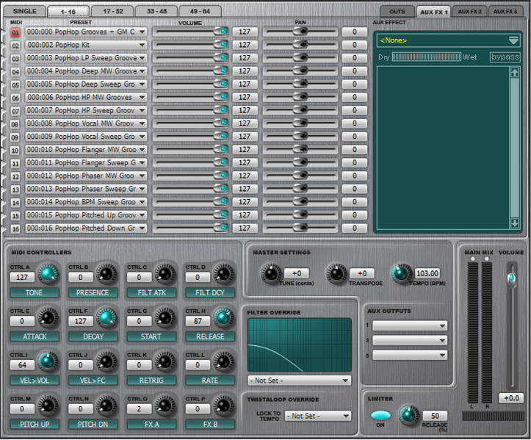Select MIDI channel 08 button

coord(15,124)
